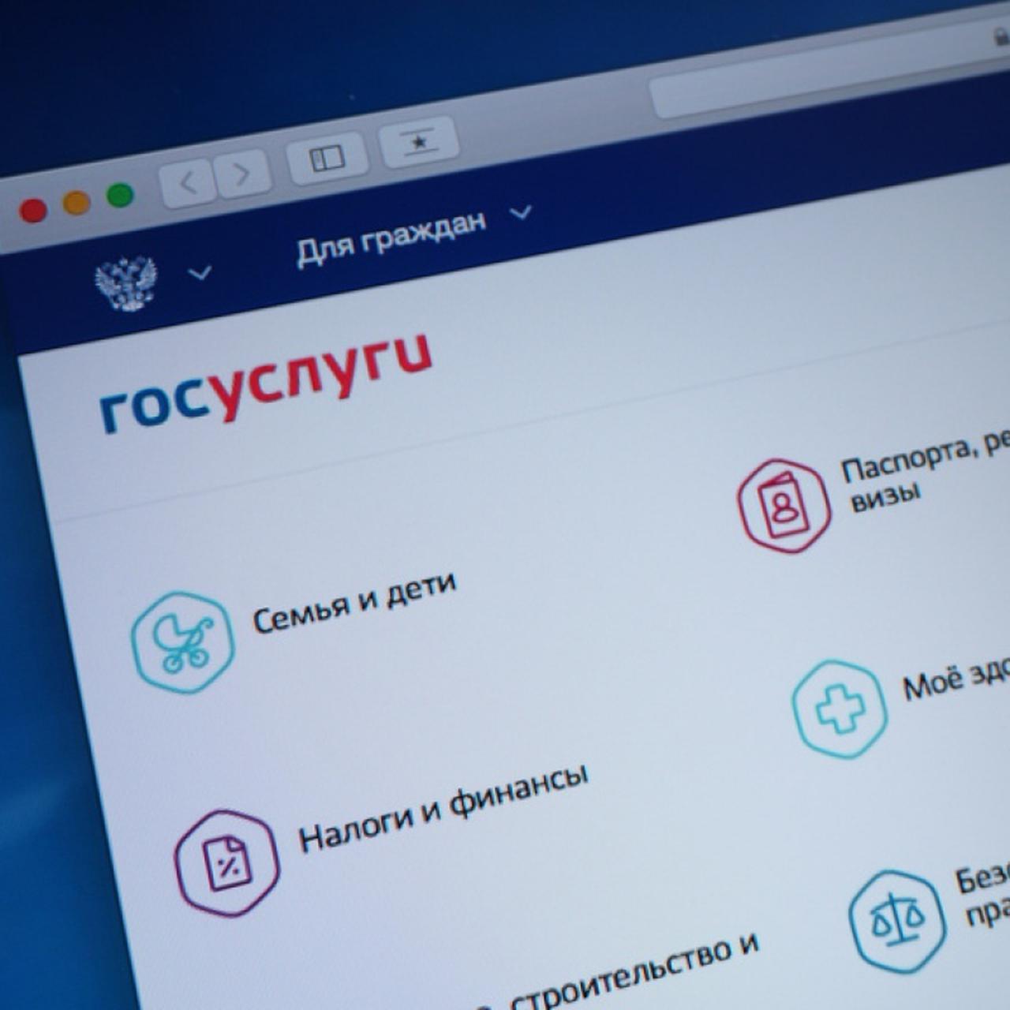
Task: Expand the chevron beside the emblem
Action: coord(200,273)
